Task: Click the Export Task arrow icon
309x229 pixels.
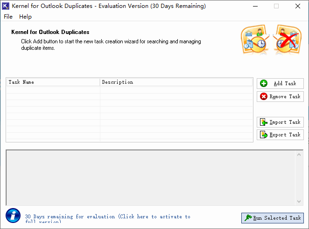Action: 264,135
